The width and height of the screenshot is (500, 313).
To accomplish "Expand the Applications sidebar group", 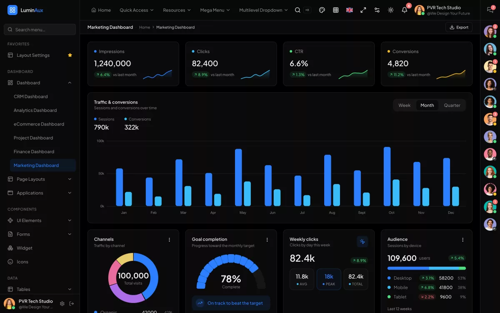I will click(x=40, y=193).
